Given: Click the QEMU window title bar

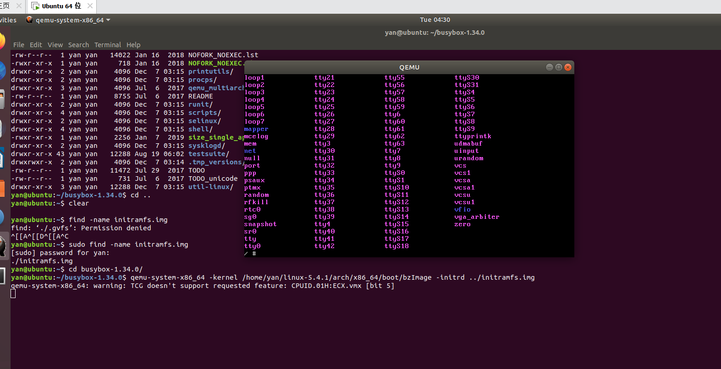Looking at the screenshot, I should point(409,67).
